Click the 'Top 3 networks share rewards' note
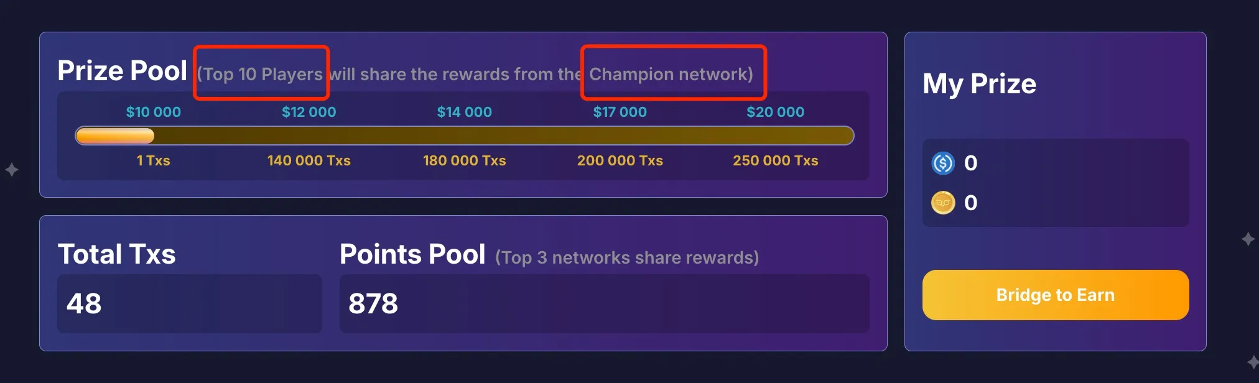The width and height of the screenshot is (1259, 383). [627, 257]
